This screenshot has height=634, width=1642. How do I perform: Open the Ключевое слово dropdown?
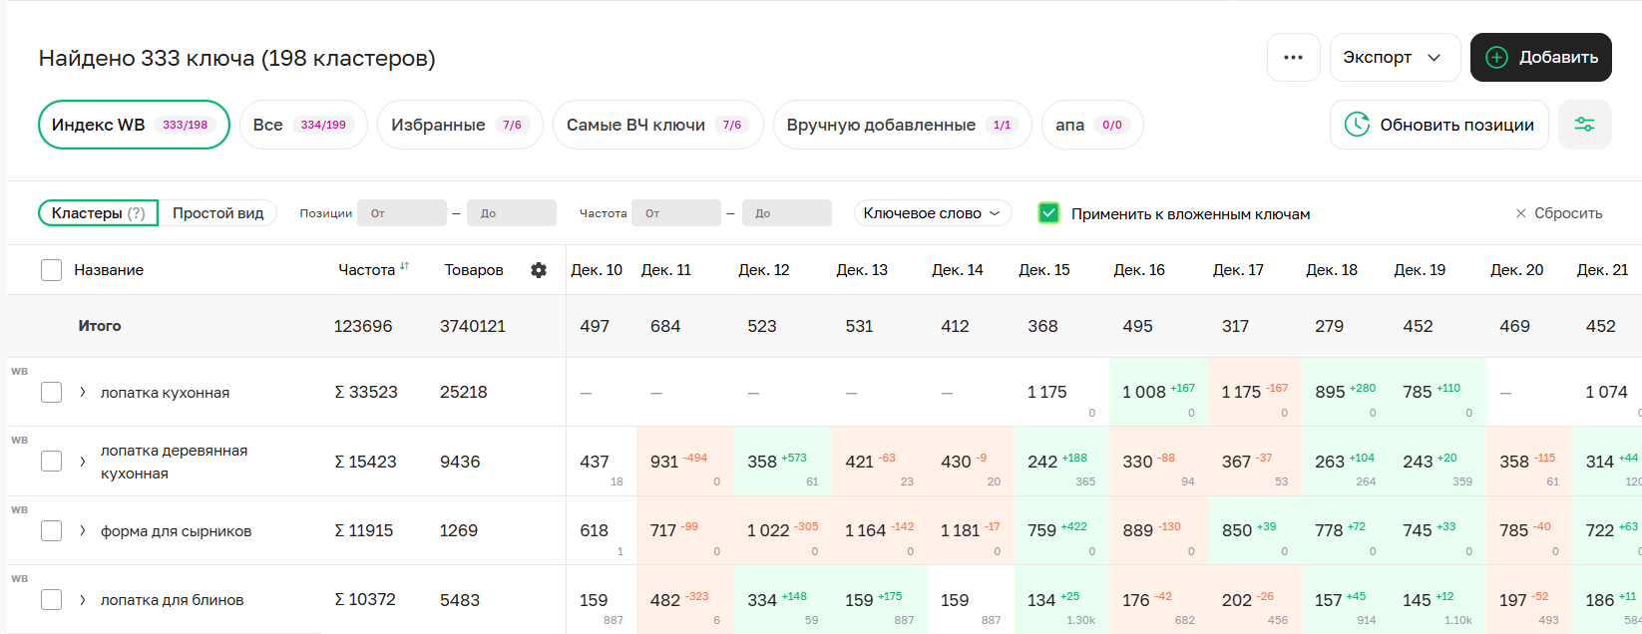pos(932,213)
